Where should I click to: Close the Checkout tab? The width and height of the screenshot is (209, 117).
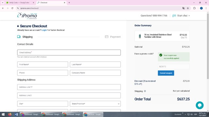(65, 3)
